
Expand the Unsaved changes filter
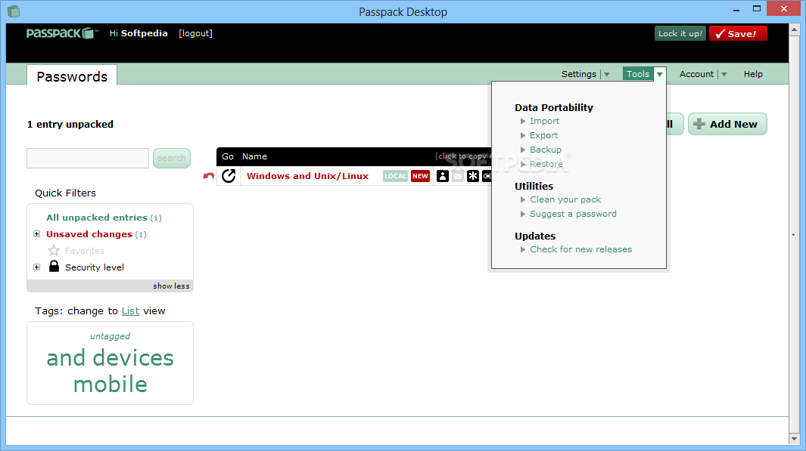[36, 234]
